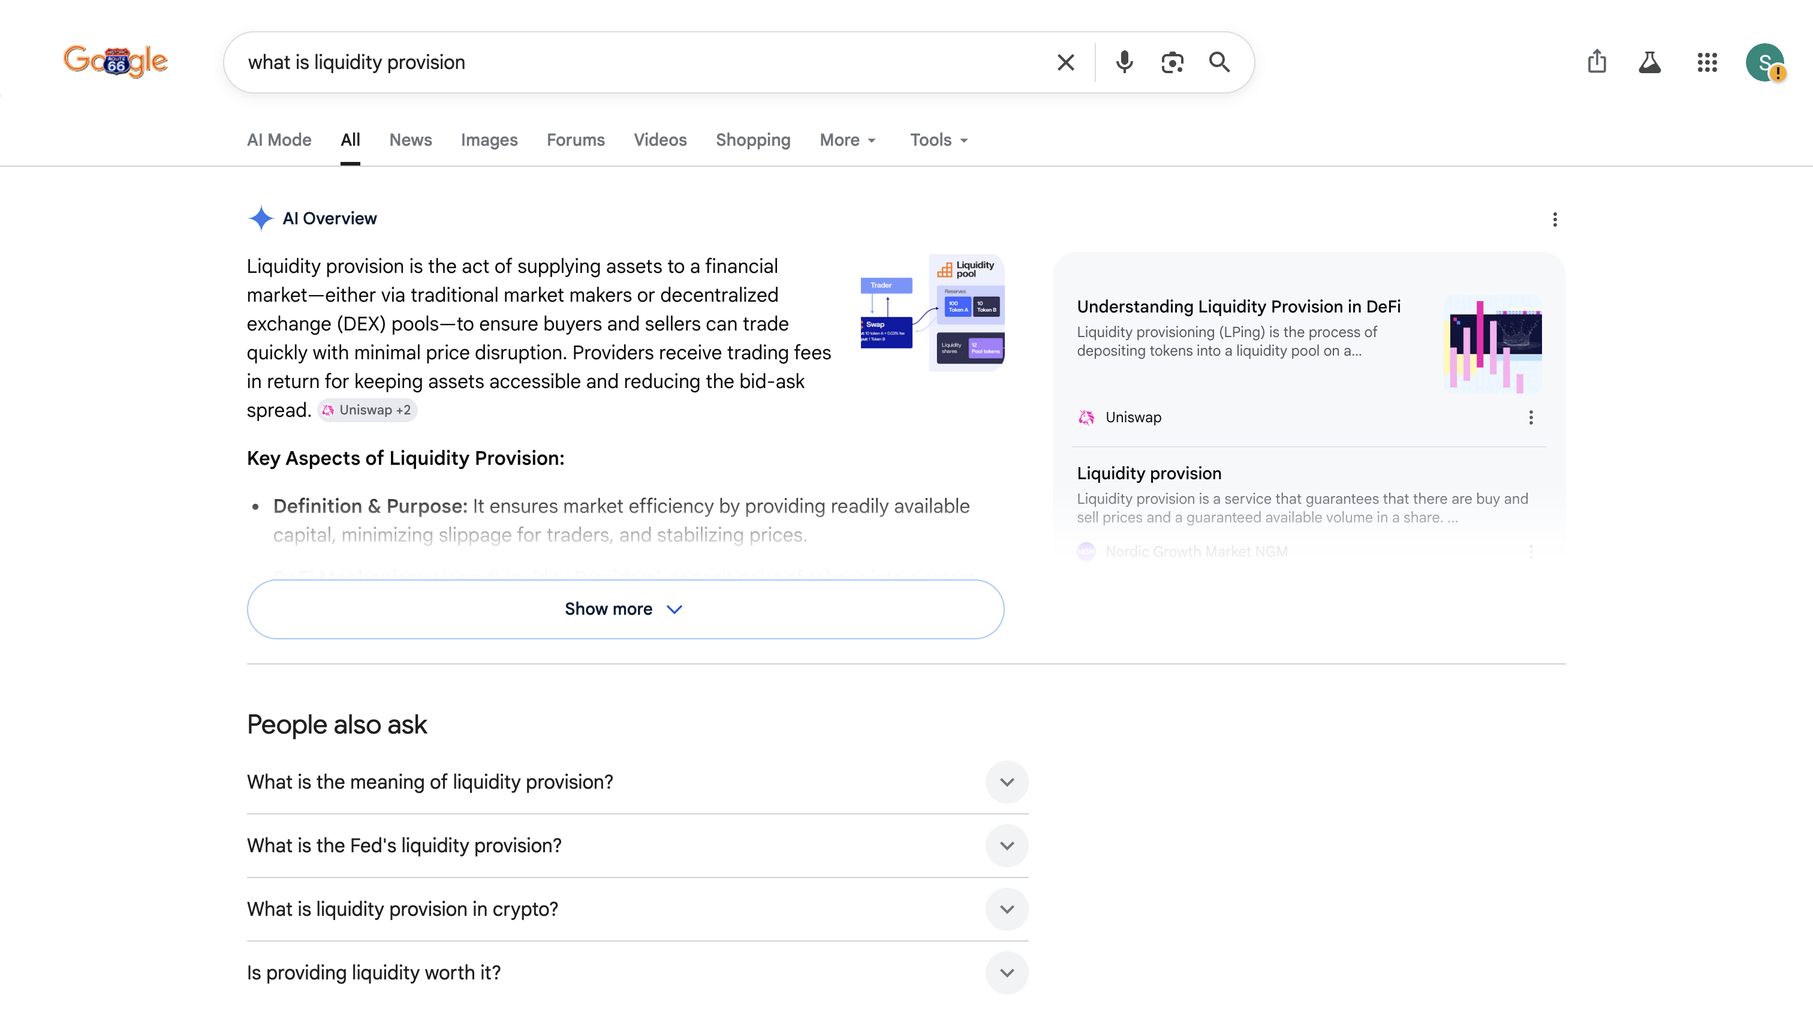
Task: Open Search Labs flask icon
Action: point(1649,62)
